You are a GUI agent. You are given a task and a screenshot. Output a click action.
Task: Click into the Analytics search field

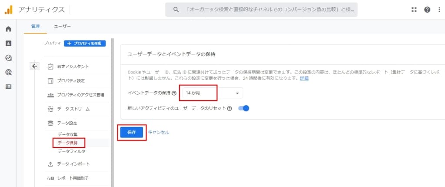coord(261,10)
